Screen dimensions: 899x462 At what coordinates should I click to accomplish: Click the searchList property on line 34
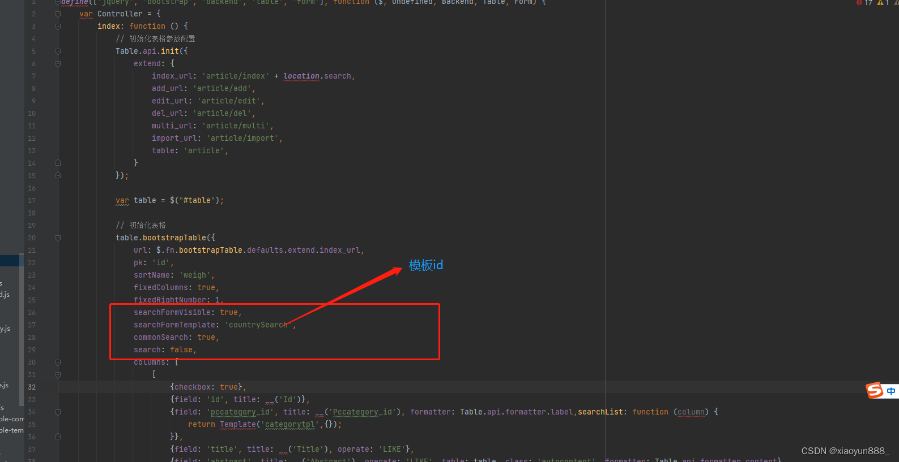tap(600, 412)
